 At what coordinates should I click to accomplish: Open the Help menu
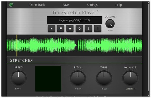(119, 5)
